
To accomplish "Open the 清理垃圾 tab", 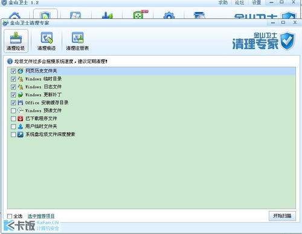I will [16, 41].
